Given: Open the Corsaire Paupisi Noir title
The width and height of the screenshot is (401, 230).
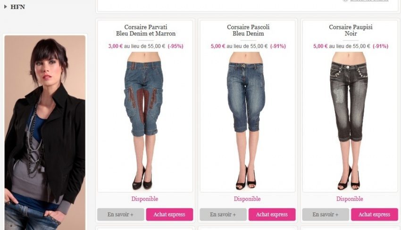Looking at the screenshot, I should (x=351, y=30).
